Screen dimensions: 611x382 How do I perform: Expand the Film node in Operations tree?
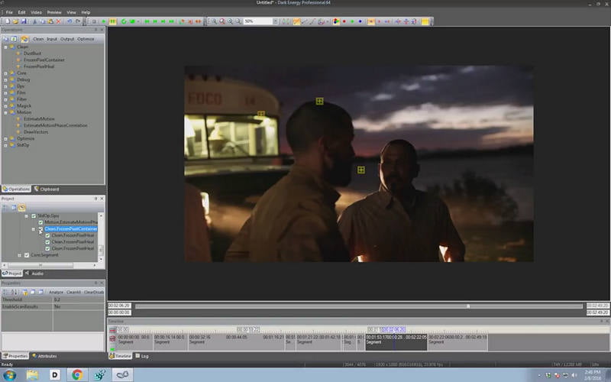5,92
